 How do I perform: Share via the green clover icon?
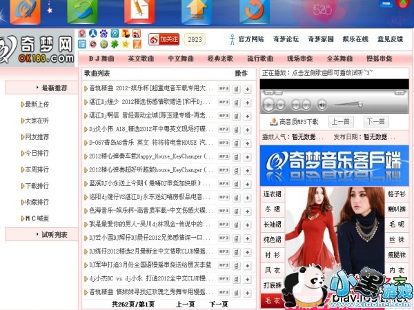[x=115, y=44]
